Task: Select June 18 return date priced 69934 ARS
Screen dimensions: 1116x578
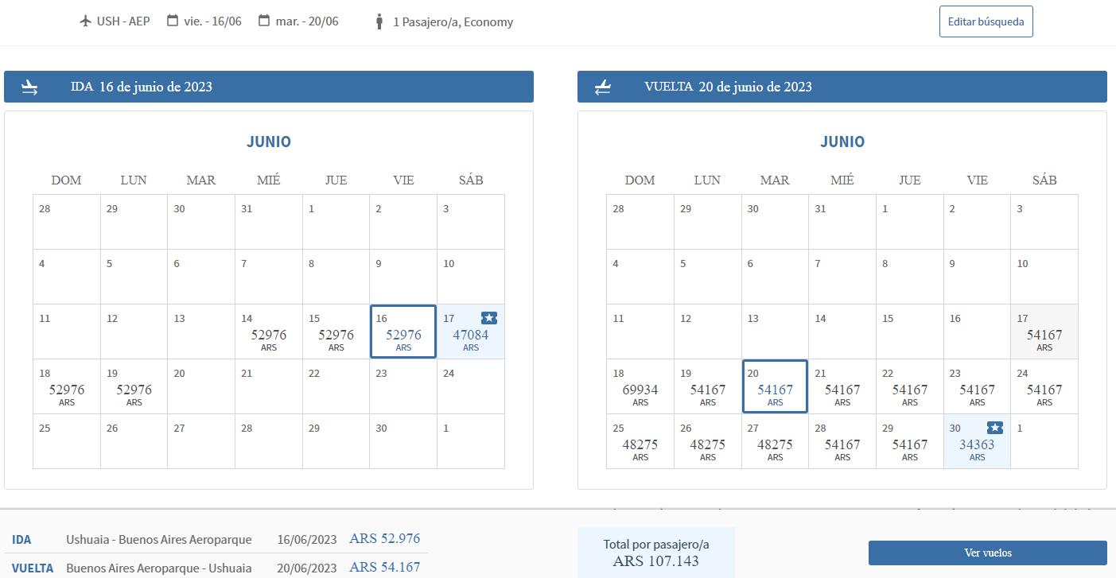Action: [x=640, y=387]
